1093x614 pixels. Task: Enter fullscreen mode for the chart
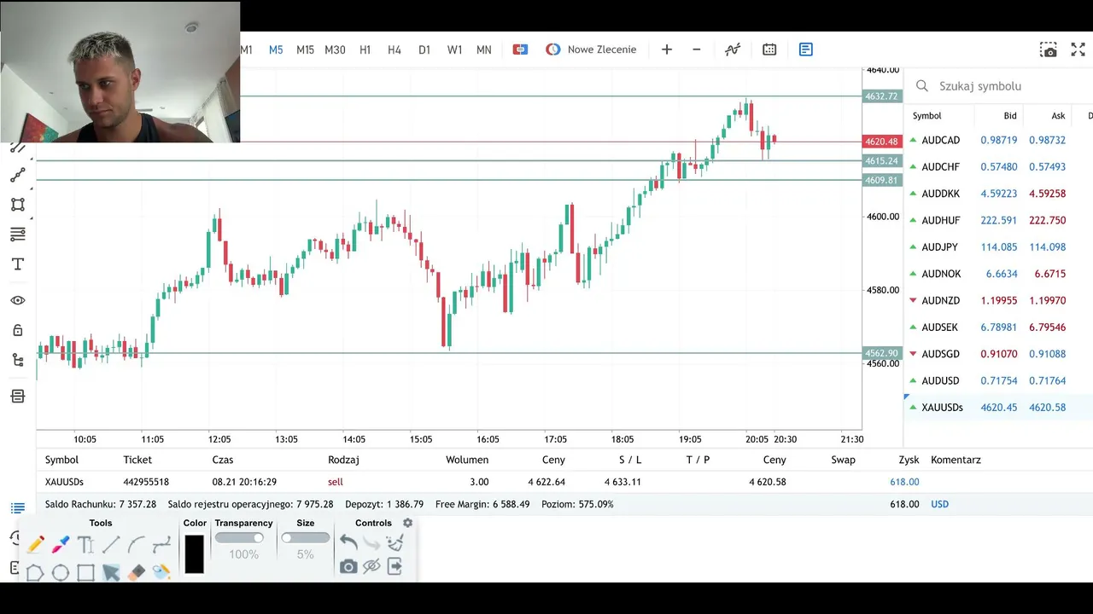[1078, 49]
